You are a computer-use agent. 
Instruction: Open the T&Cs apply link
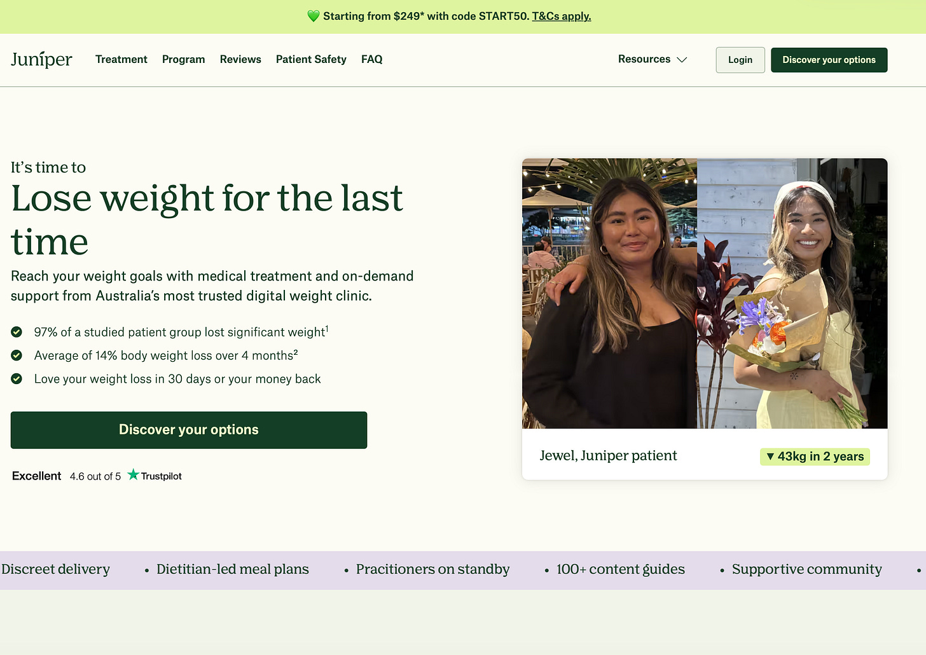tap(562, 17)
